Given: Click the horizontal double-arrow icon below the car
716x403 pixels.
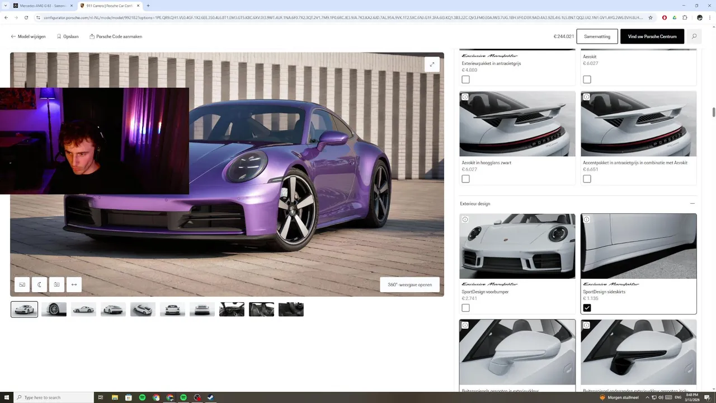Looking at the screenshot, I should [x=74, y=284].
